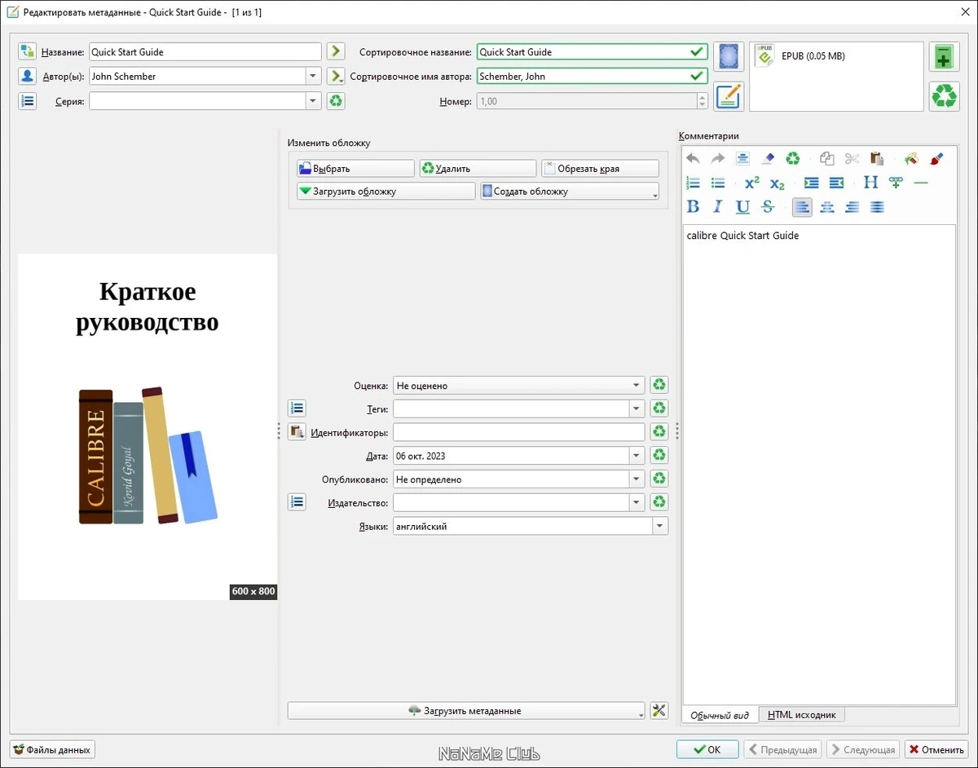The width and height of the screenshot is (978, 768).
Task: Open the tag editor icon beside Теги
Action: (297, 408)
